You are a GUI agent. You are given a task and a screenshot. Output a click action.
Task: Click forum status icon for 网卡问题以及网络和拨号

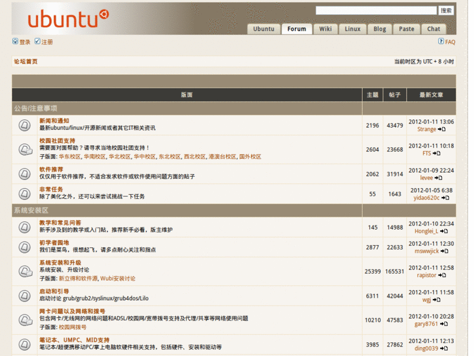click(25, 320)
